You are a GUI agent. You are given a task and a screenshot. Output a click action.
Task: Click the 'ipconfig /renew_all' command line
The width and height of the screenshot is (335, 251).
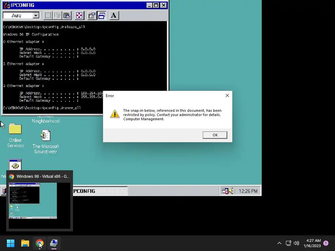tap(42, 108)
